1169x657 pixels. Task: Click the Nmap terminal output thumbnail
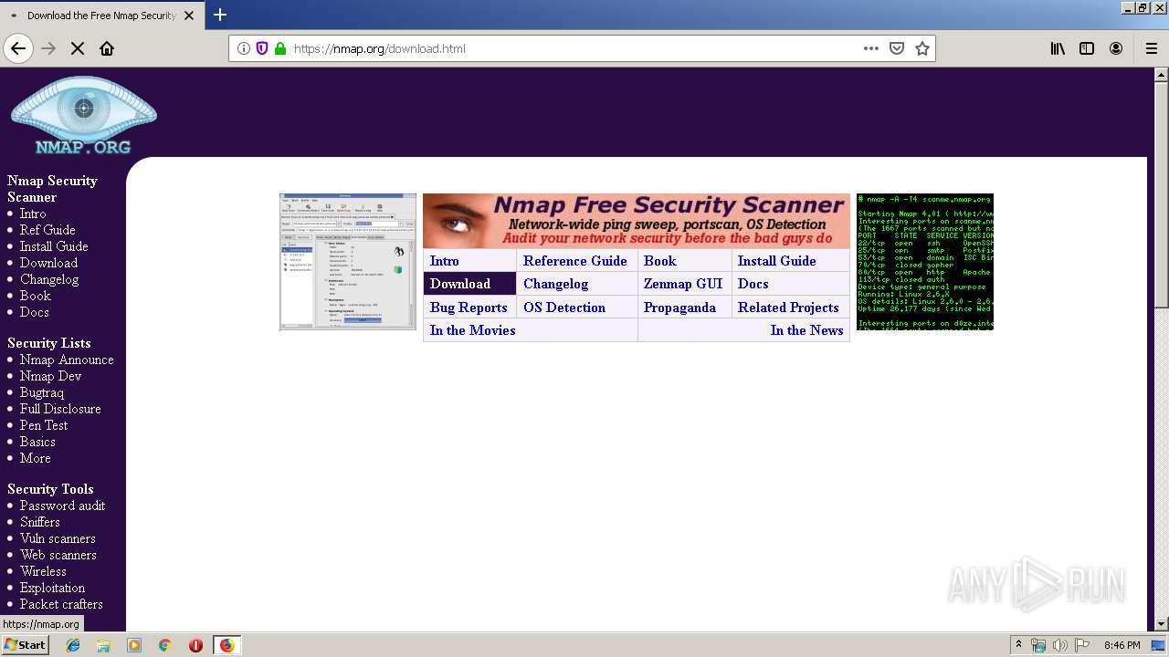click(925, 261)
